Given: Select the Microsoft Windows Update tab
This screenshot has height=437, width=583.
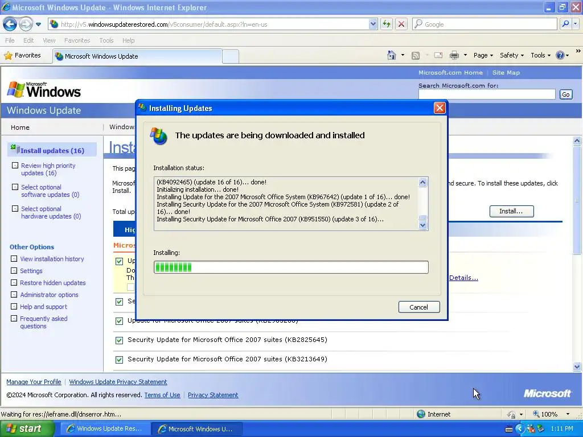Looking at the screenshot, I should pyautogui.click(x=137, y=56).
